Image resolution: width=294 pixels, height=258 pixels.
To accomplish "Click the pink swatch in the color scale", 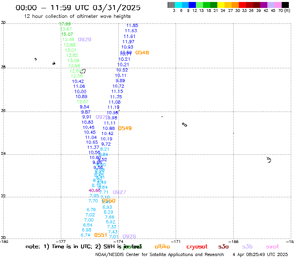I will [x=278, y=5].
